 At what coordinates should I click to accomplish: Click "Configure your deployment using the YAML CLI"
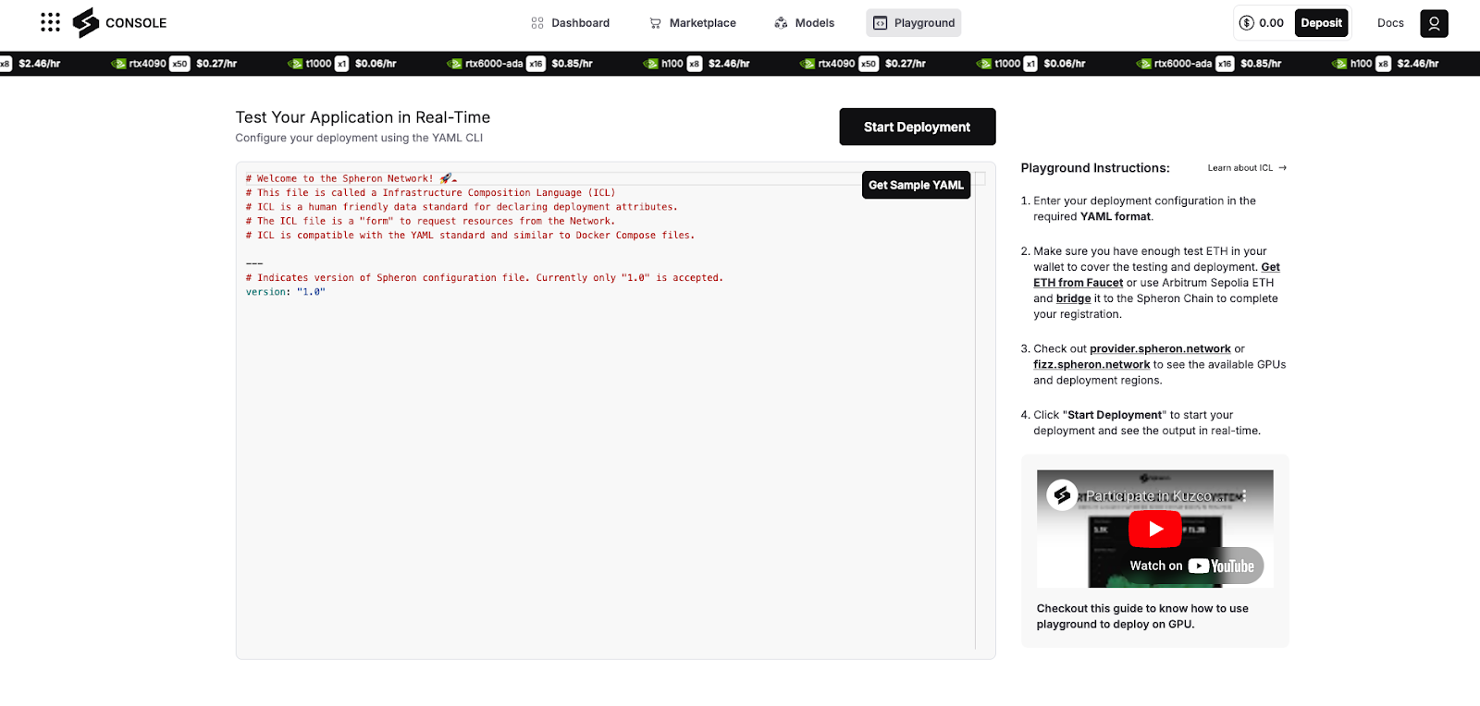[359, 138]
